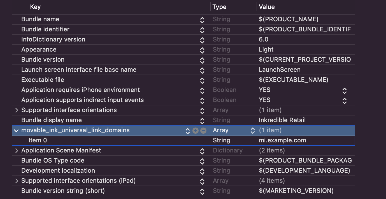Expand Supported interface orientations array
Screen dimensions: 386x199
17,110
